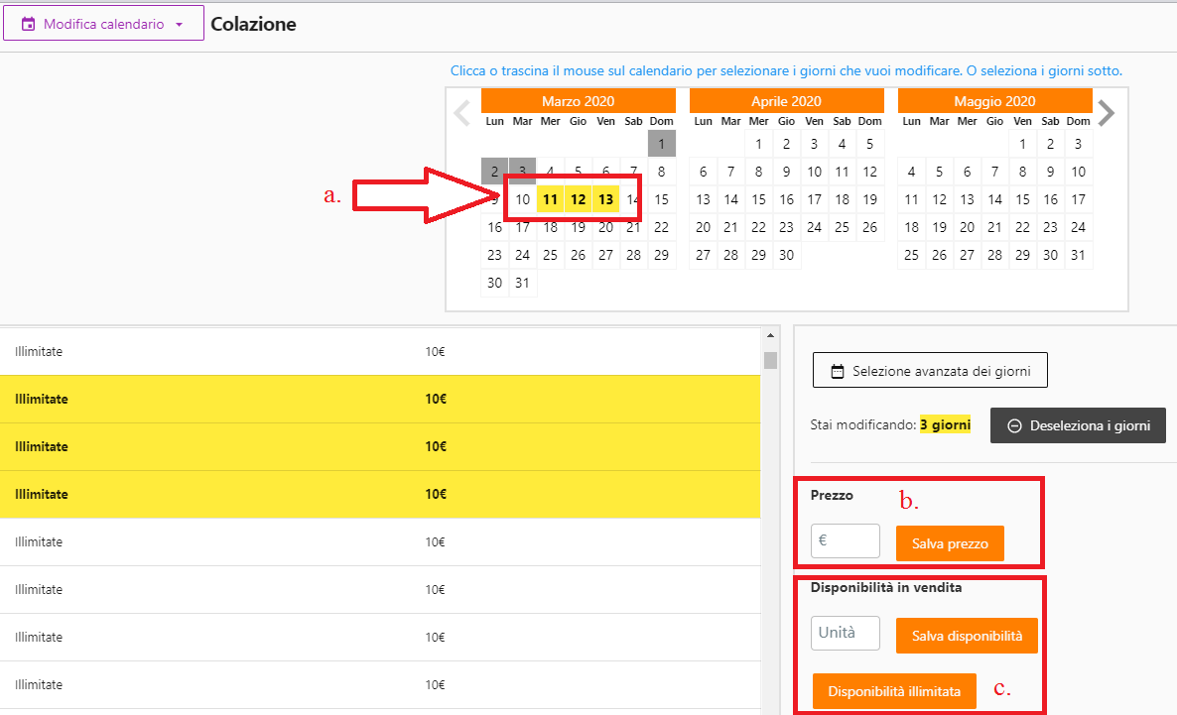Set Disponibilità illimitata for selected days
This screenshot has width=1177, height=715.
point(893,691)
